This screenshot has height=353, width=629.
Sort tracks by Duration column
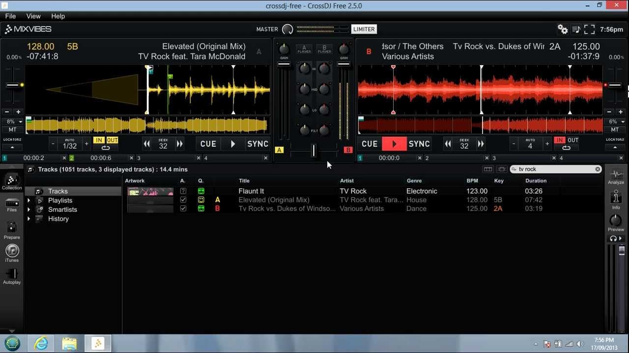(x=536, y=181)
